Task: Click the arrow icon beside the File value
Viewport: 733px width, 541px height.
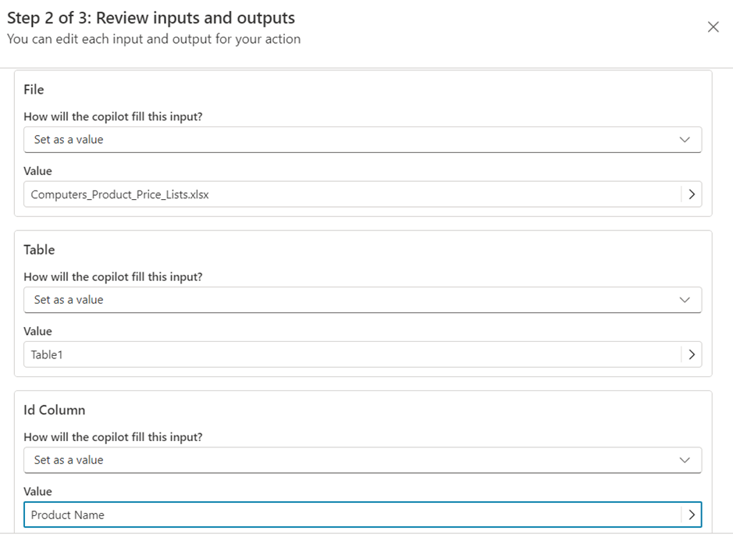Action: pyautogui.click(x=692, y=194)
